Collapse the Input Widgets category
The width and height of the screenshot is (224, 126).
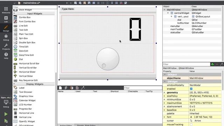click(x=14, y=13)
